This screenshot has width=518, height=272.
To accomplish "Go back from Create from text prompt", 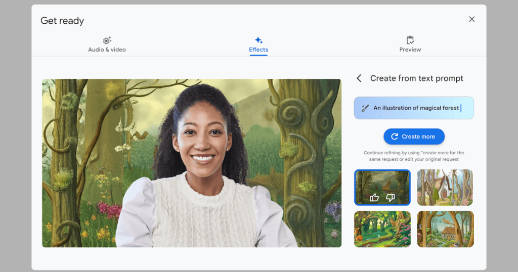I will 359,78.
